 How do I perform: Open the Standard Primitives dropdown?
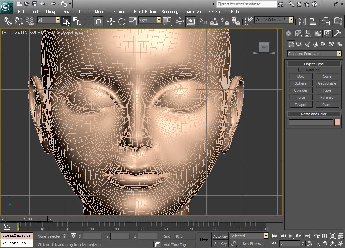pyautogui.click(x=339, y=53)
